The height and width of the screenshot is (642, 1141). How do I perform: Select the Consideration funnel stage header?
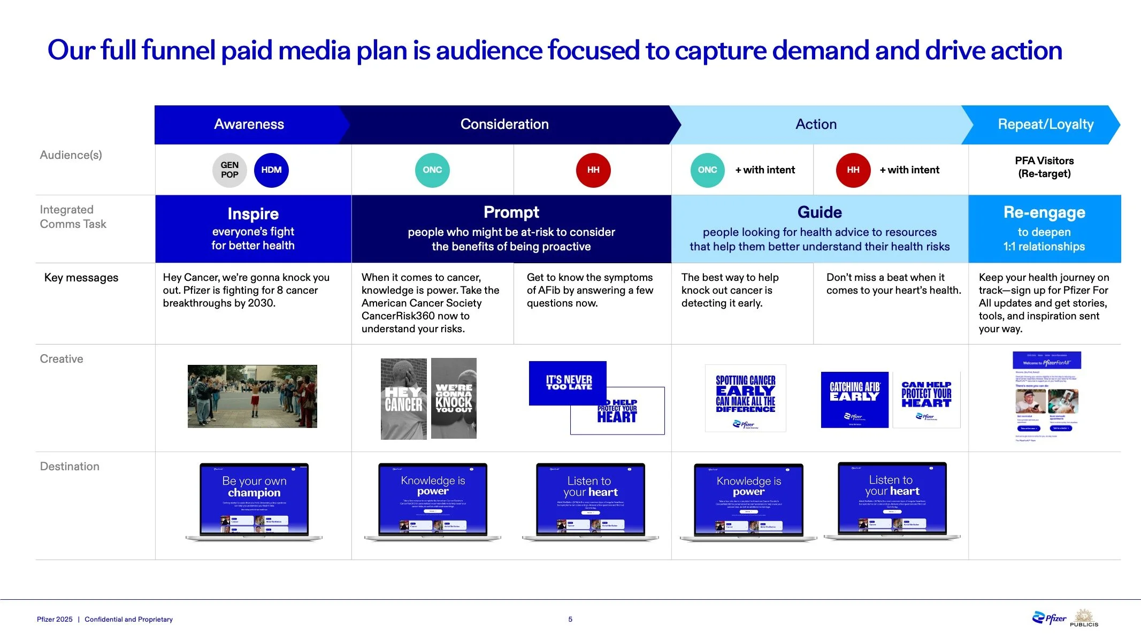tap(505, 125)
